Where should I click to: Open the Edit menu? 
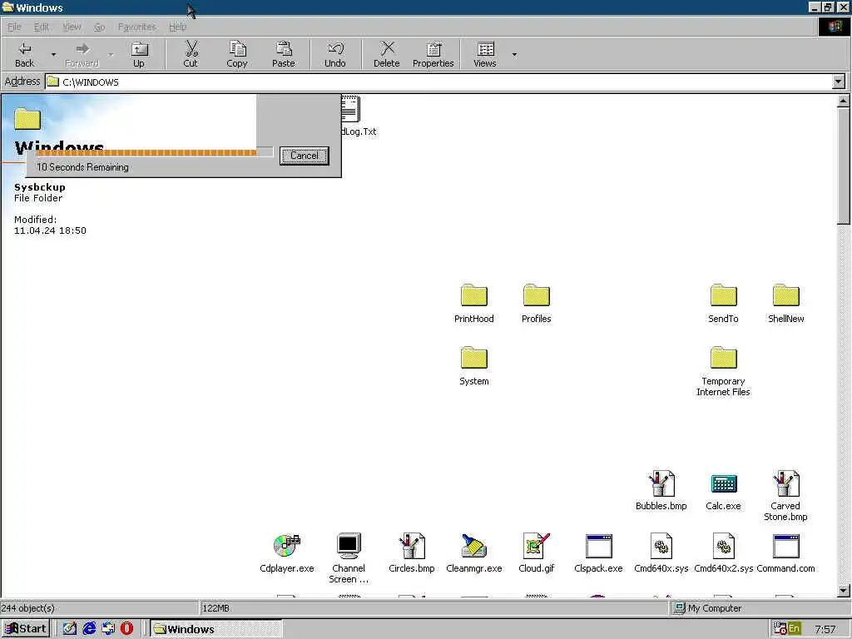point(42,27)
